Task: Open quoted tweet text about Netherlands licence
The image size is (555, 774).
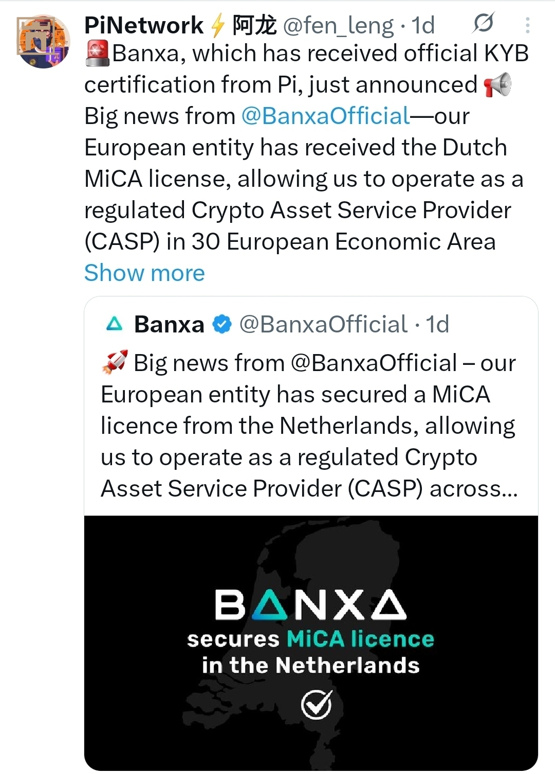Action: coord(308,426)
